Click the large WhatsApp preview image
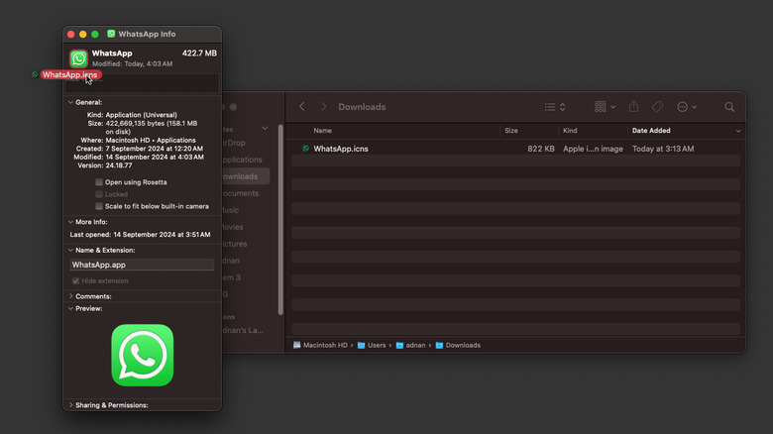 click(142, 355)
